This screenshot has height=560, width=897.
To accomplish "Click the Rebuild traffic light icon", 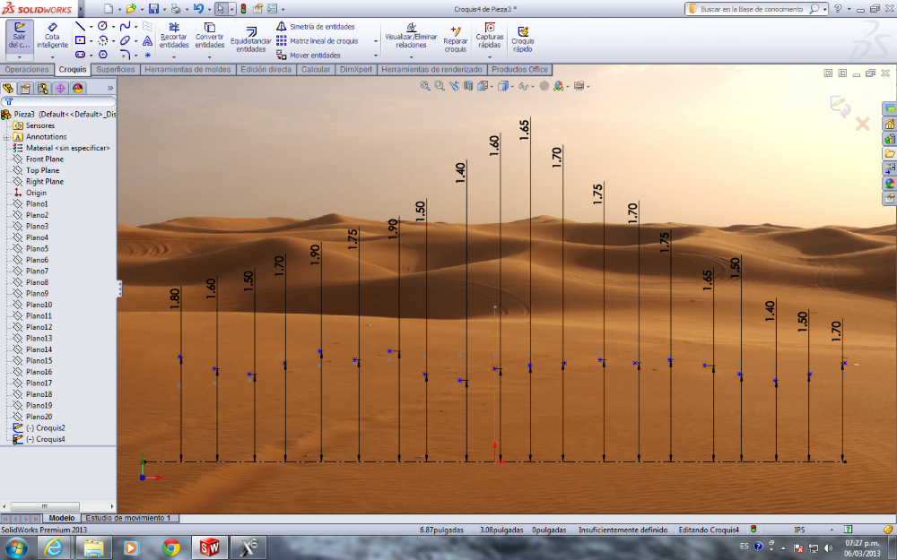I will 243,9.
